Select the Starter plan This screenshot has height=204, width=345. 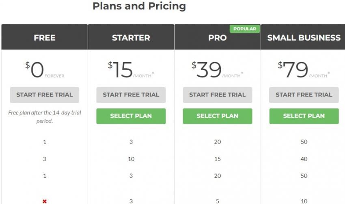(x=131, y=116)
